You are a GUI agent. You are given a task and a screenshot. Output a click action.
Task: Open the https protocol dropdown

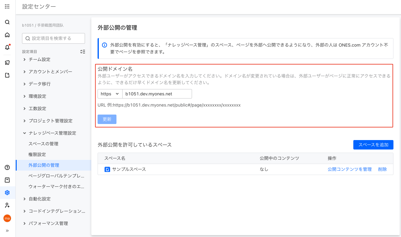click(x=110, y=94)
